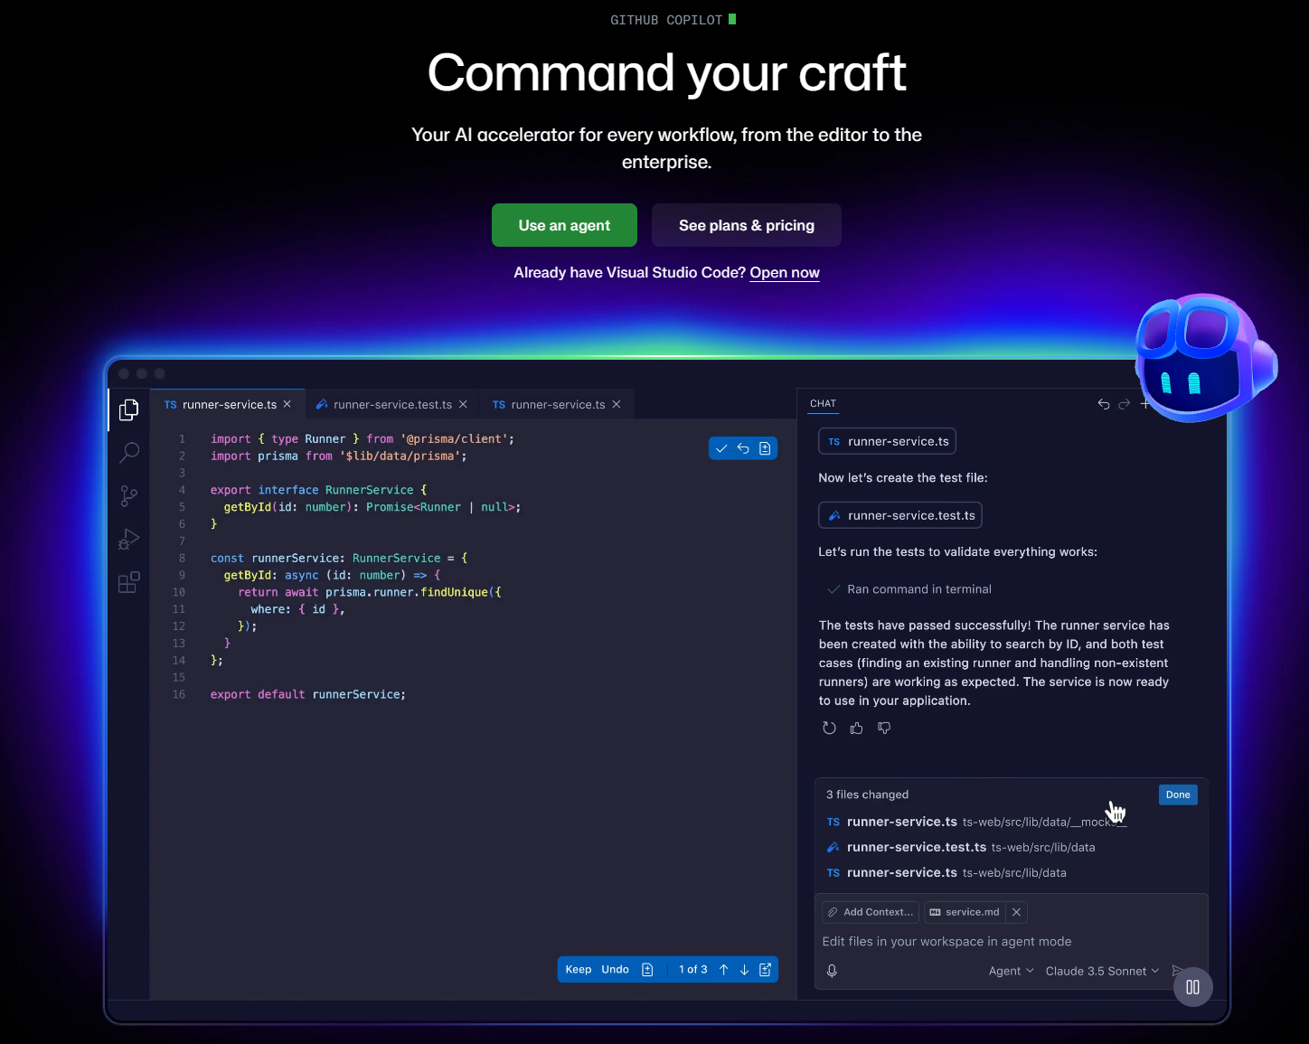The height and width of the screenshot is (1044, 1309).
Task: Open Run and Debug icon
Action: pos(129,539)
